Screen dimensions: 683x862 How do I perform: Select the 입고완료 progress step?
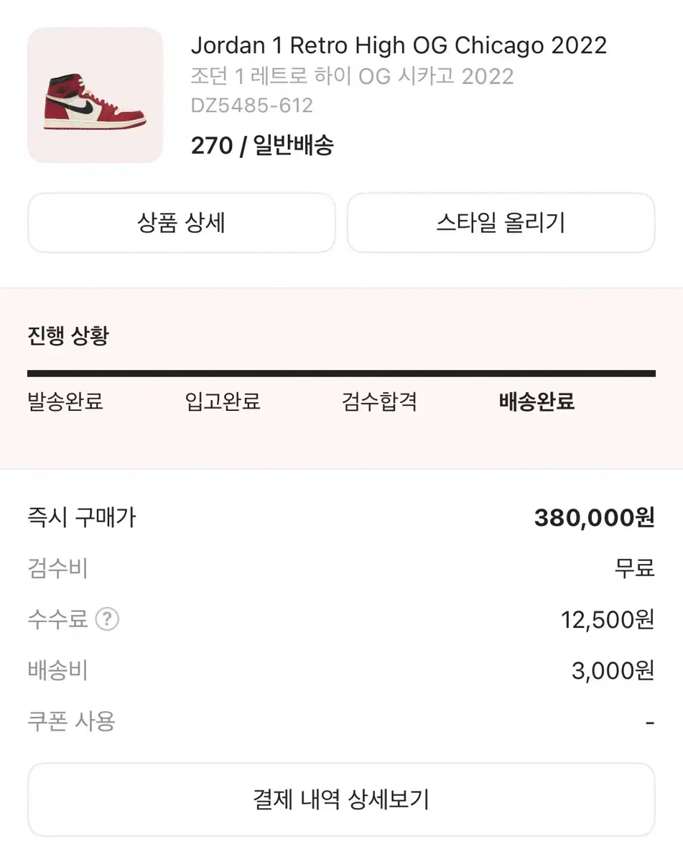tap(223, 402)
